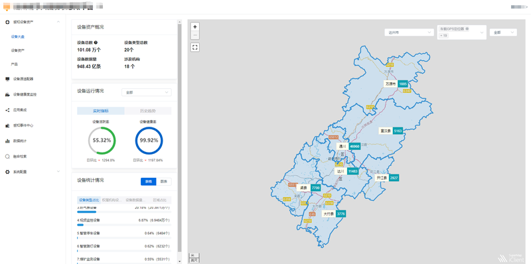The width and height of the screenshot is (531, 264).
Task: Open the 设备运行情况 全部 dropdown
Action: coord(146,92)
